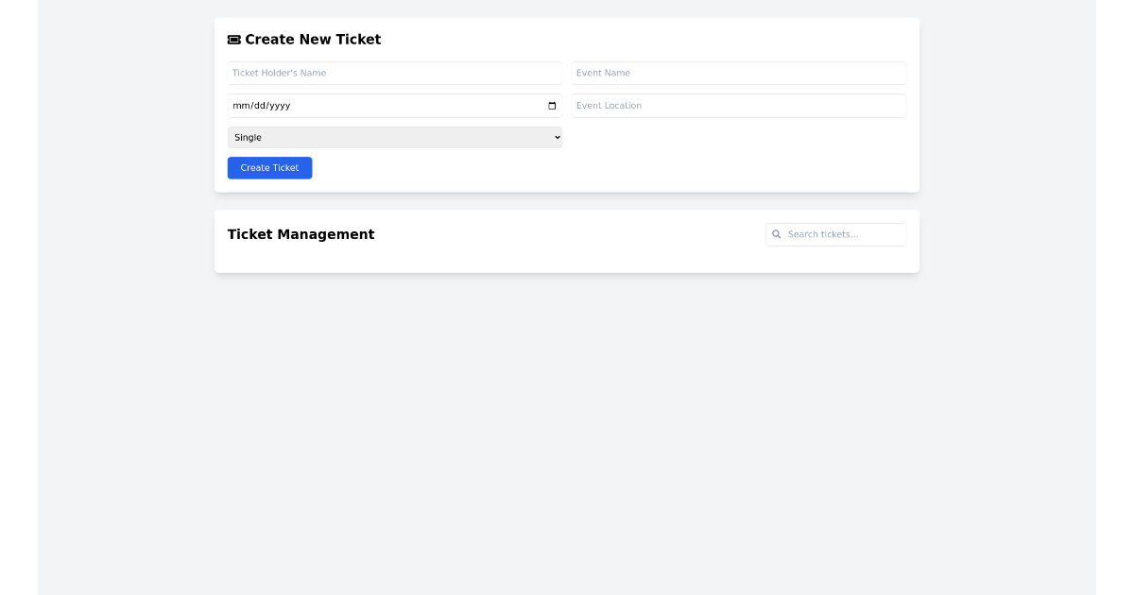Focus the Event Name text field
The width and height of the screenshot is (1134, 595).
738,73
